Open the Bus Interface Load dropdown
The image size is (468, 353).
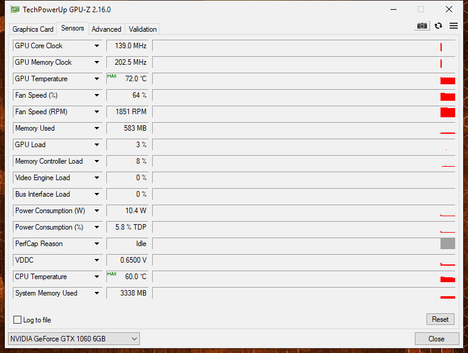[x=97, y=194]
